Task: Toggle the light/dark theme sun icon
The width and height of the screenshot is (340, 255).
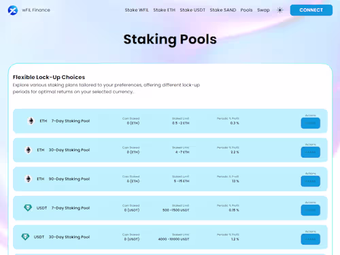Action: pyautogui.click(x=280, y=10)
